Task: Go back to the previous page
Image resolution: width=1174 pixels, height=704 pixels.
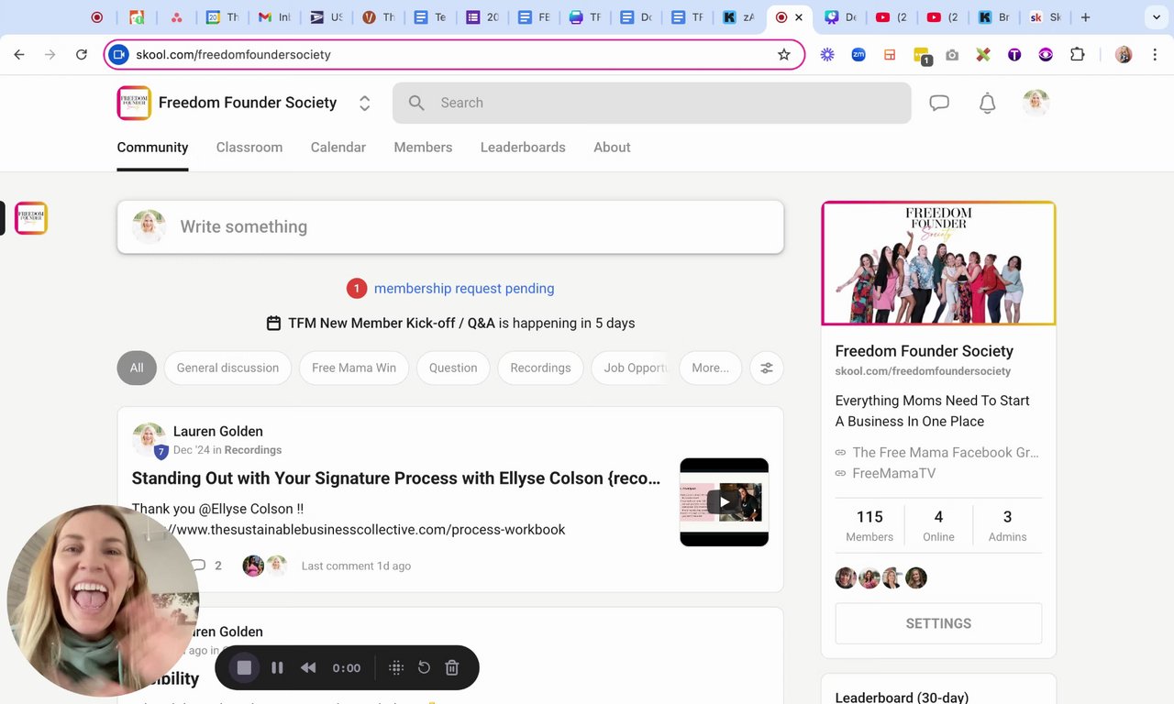Action: click(19, 55)
